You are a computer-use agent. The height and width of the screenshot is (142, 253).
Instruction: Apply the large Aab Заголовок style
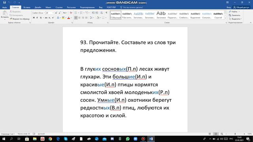coord(161,15)
